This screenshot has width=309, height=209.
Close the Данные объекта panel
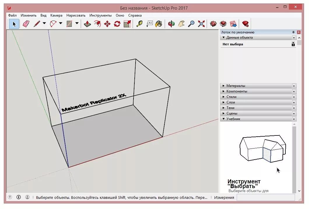point(294,37)
